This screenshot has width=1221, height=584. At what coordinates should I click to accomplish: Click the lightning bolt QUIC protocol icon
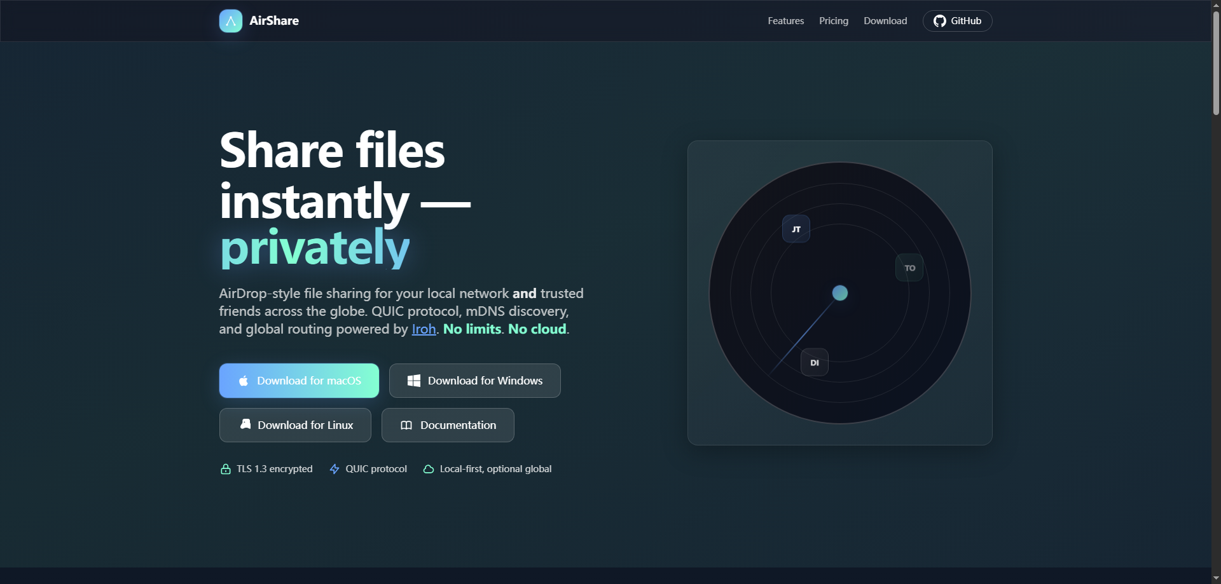[x=335, y=468]
